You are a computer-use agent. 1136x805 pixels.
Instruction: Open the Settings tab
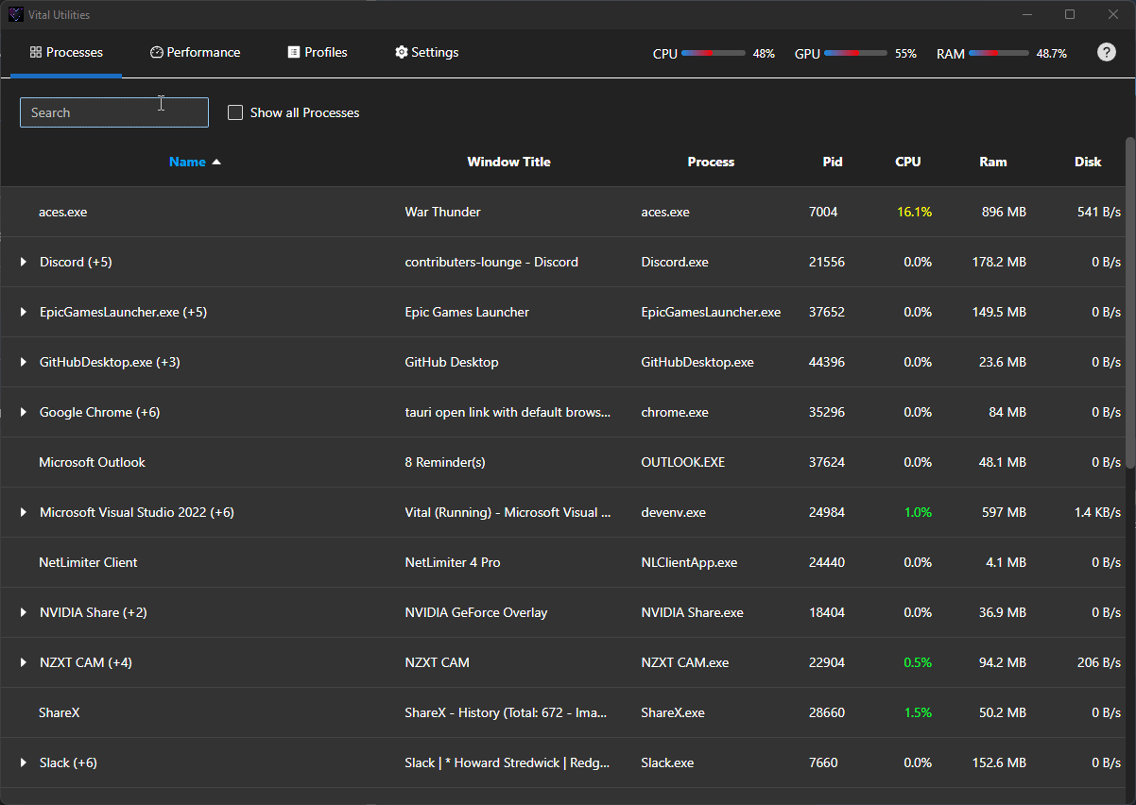click(x=426, y=53)
